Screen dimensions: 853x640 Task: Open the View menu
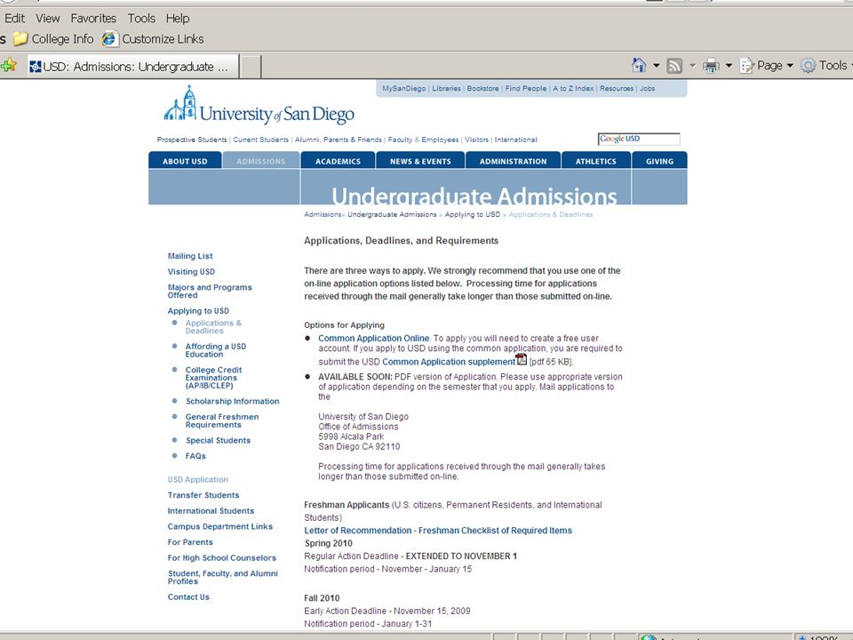tap(48, 18)
